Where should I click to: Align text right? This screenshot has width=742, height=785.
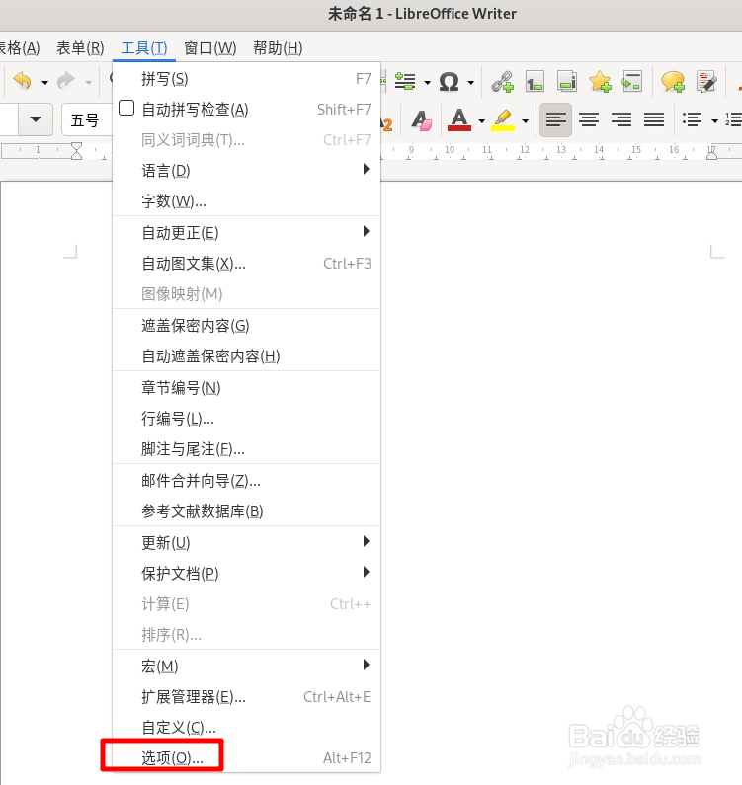621,120
